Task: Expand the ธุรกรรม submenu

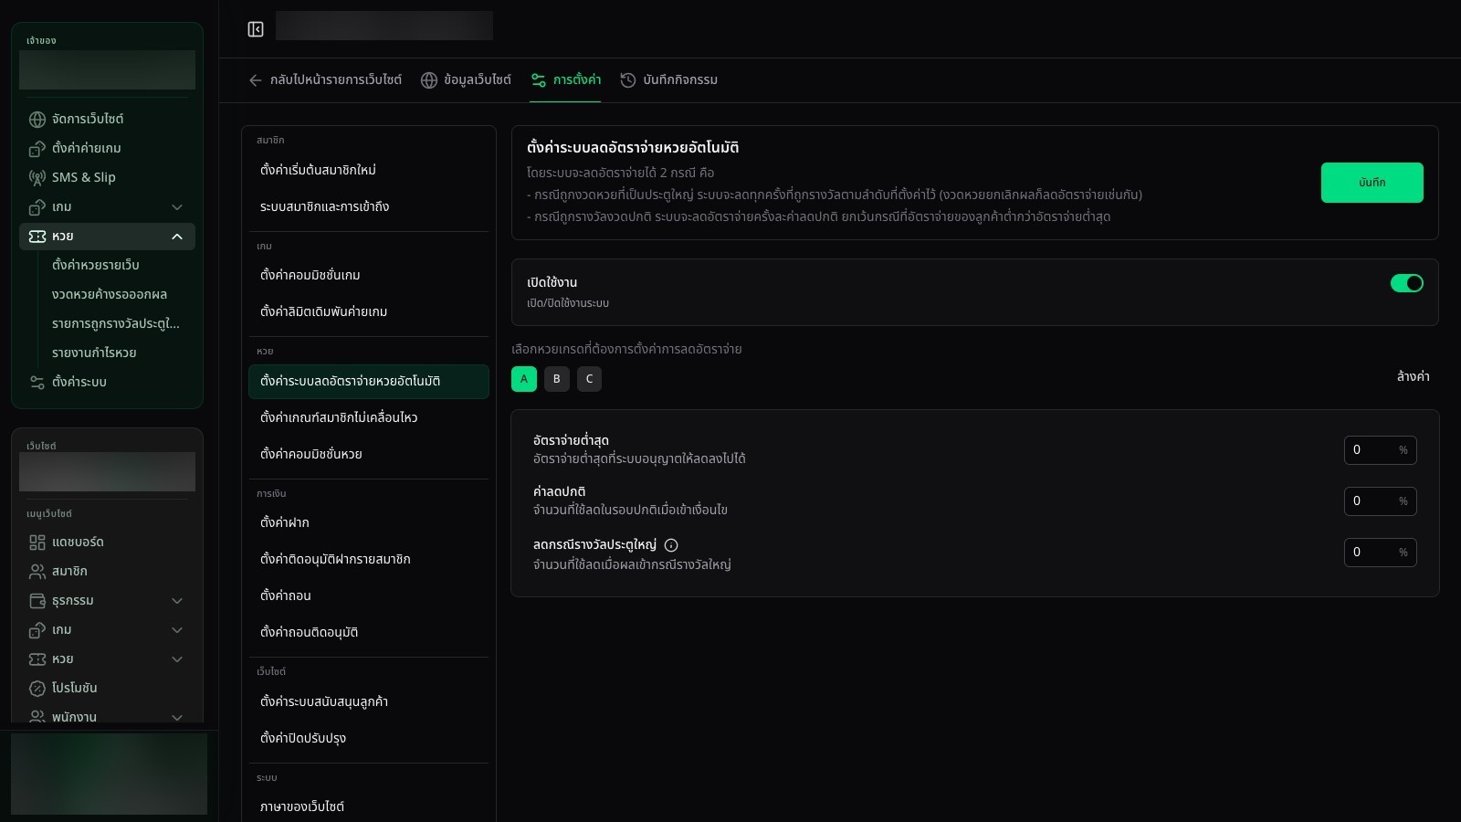Action: [x=177, y=601]
